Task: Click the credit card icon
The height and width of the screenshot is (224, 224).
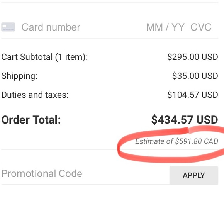Action: (8, 27)
